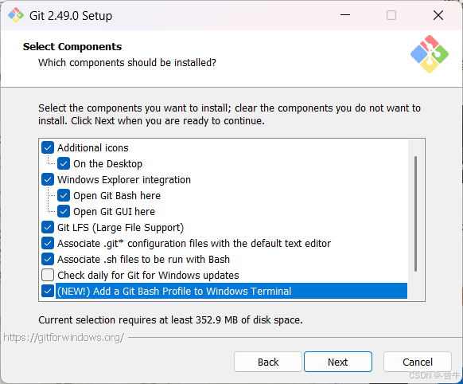The height and width of the screenshot is (384, 463).
Task: Go Back to the previous setup page
Action: 268,362
